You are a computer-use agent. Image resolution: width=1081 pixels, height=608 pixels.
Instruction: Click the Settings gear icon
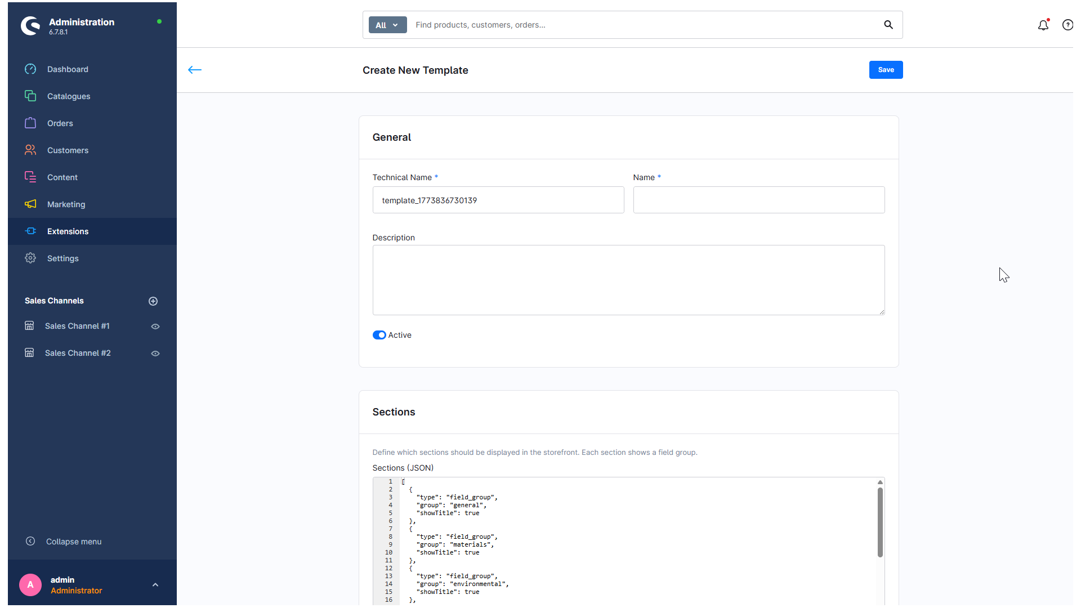(x=30, y=258)
